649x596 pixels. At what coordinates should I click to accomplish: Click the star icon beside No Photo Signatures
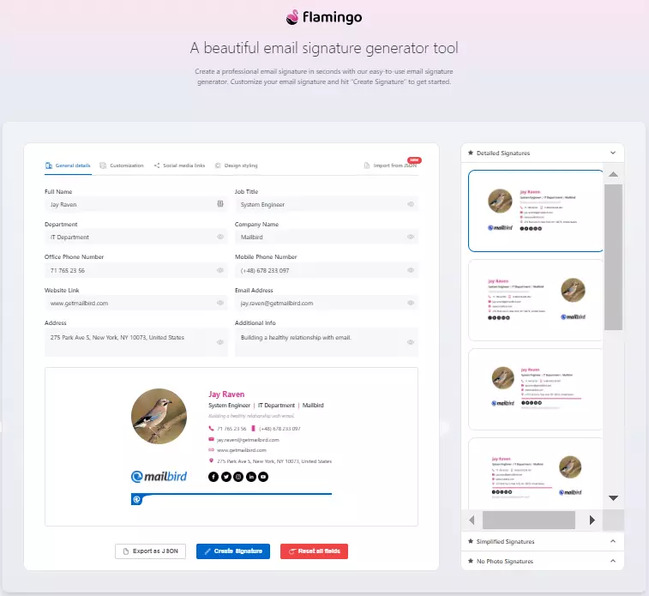tap(471, 561)
